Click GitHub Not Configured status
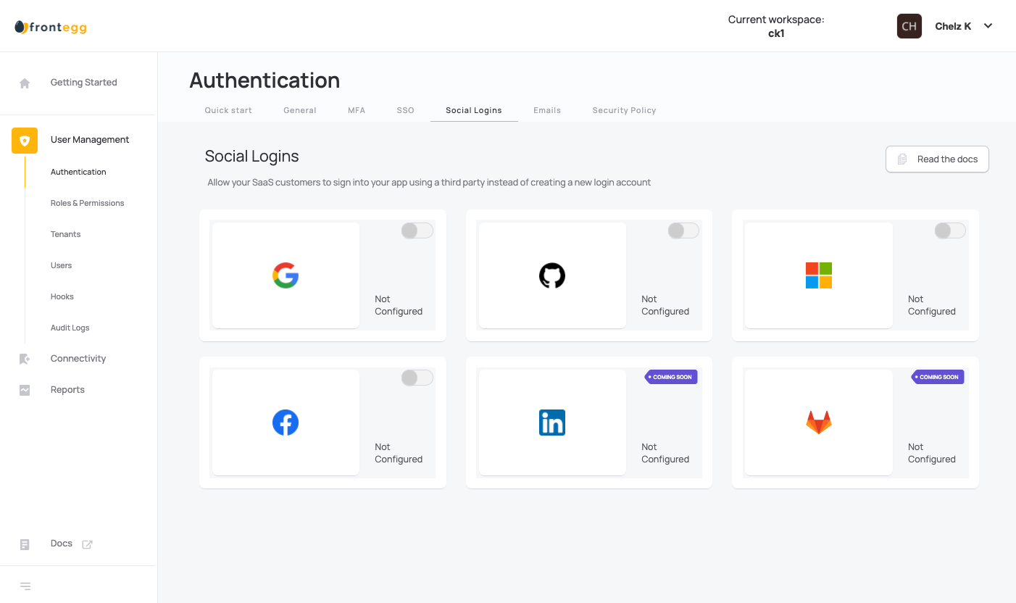1016x603 pixels. coord(665,305)
